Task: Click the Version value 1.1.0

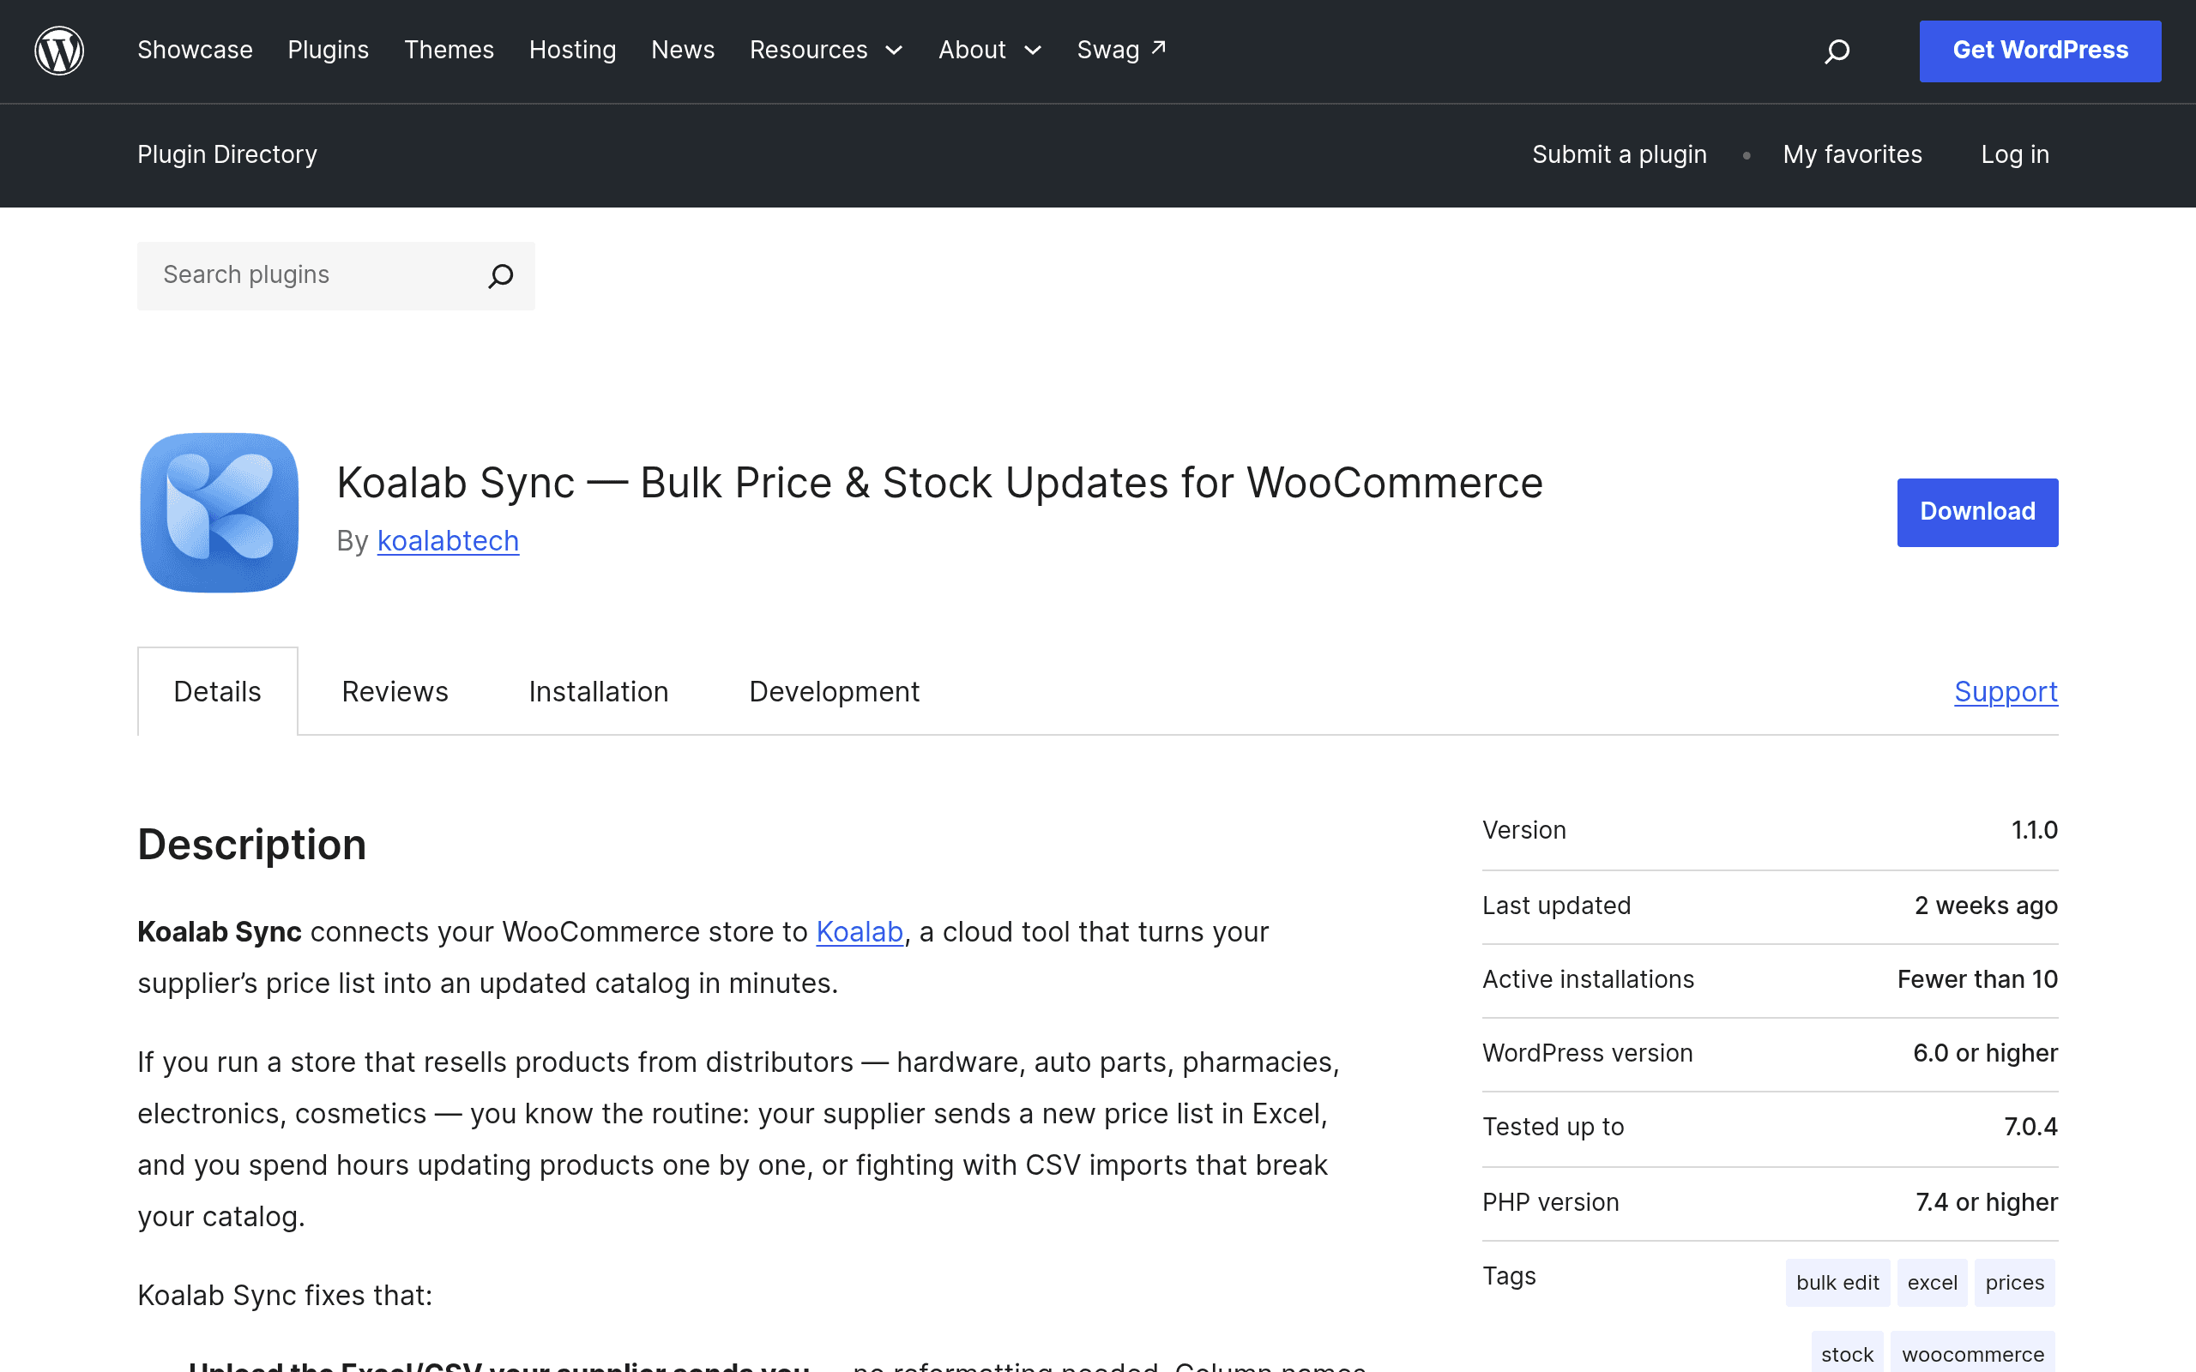Action: pyautogui.click(x=2035, y=830)
